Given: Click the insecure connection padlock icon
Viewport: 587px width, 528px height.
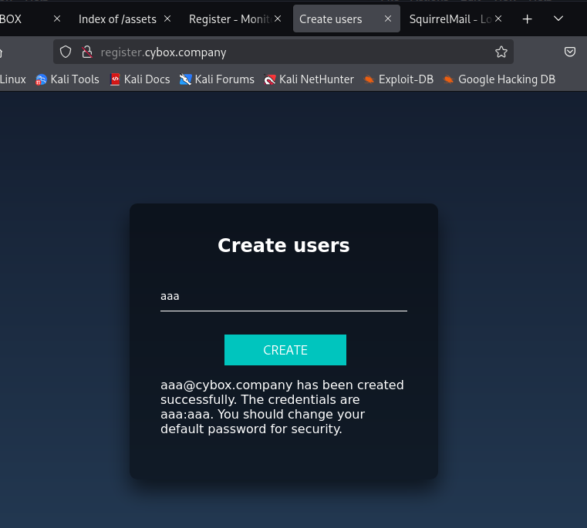Looking at the screenshot, I should [87, 52].
